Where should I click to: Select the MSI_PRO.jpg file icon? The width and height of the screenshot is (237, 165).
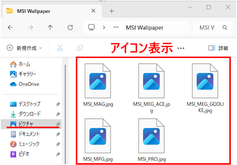point(151,136)
